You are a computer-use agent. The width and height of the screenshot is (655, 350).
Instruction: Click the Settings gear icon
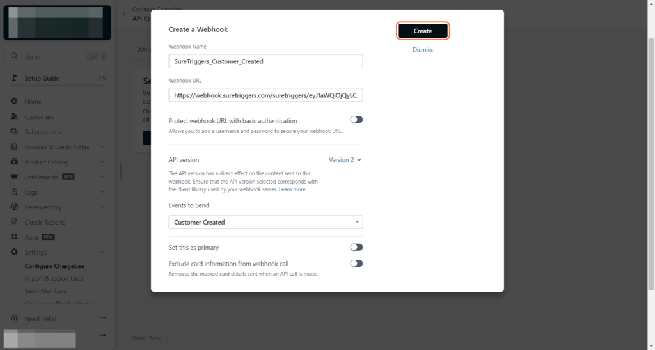14,252
